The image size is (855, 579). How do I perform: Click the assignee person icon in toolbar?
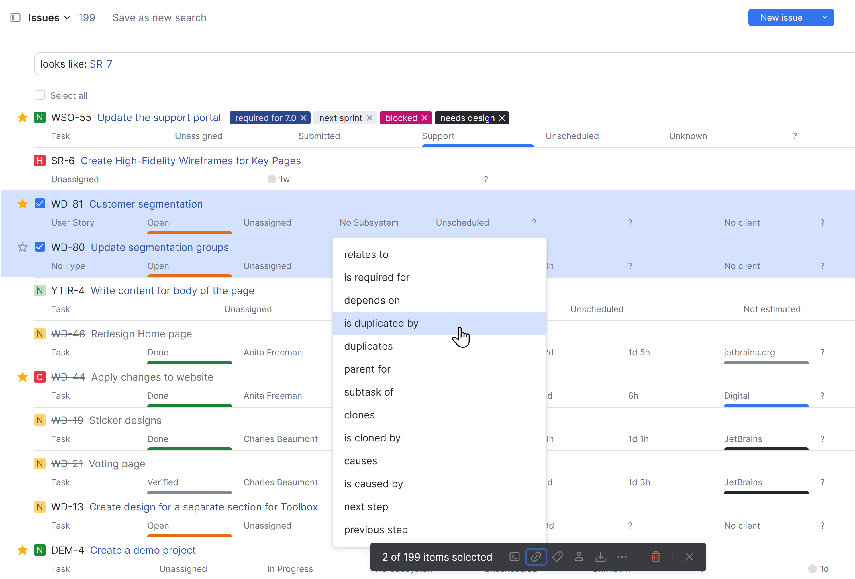(579, 557)
